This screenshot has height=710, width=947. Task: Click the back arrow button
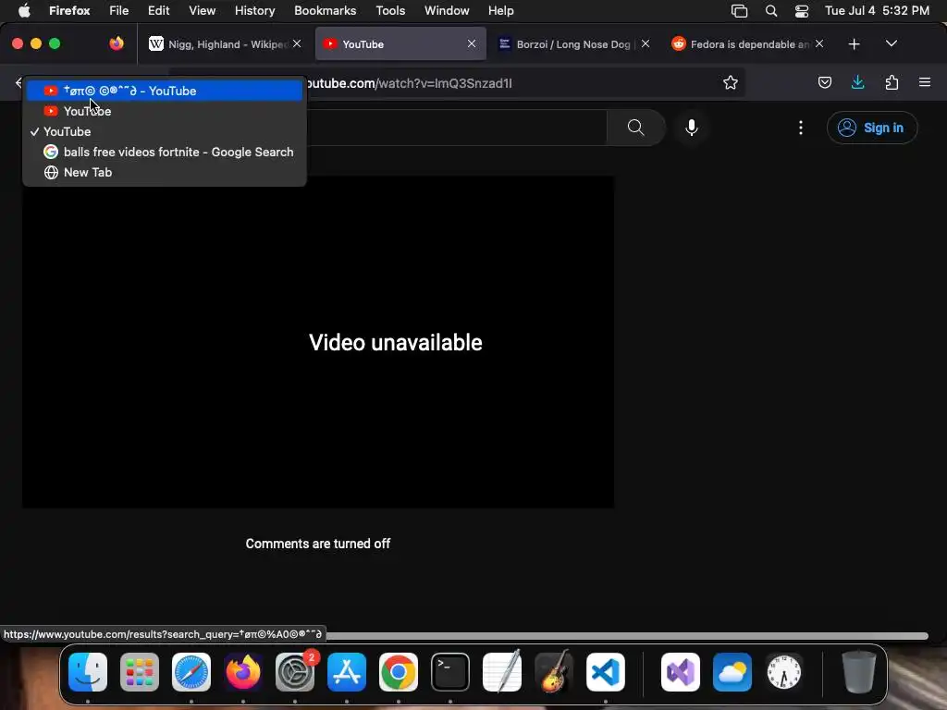coord(18,82)
